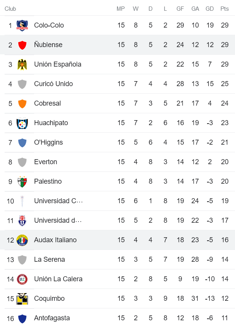
Task: Click the Pts column header
Action: coord(224,9)
